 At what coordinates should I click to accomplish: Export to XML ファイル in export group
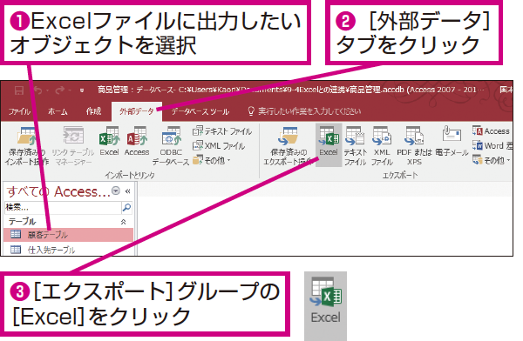[x=382, y=145]
